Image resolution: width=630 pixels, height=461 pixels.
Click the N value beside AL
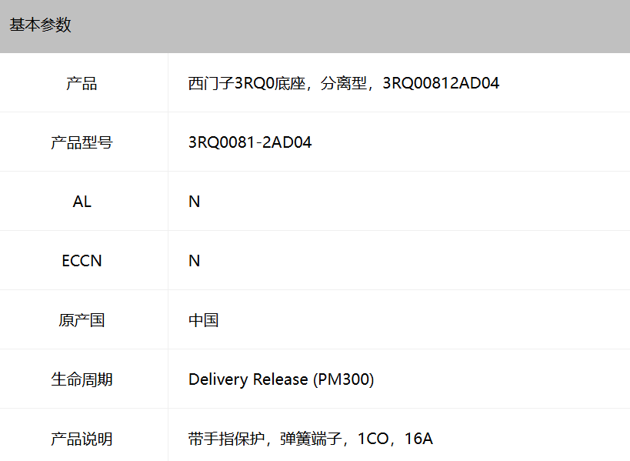coord(194,202)
